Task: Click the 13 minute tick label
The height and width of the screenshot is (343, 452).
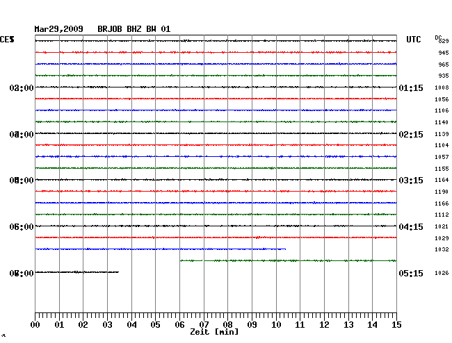Action: click(348, 325)
